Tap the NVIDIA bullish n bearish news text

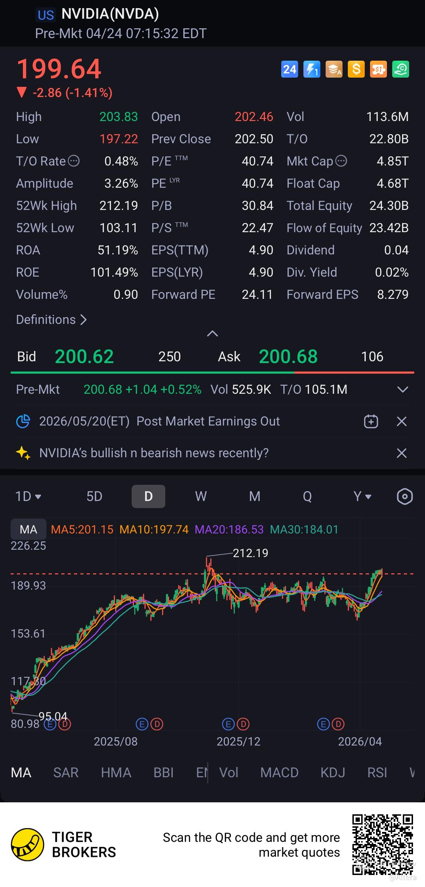tap(154, 453)
